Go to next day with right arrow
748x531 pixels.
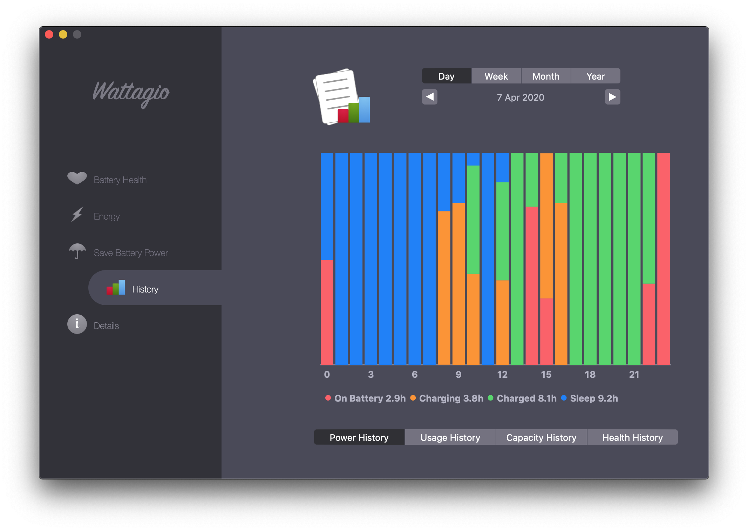coord(612,97)
